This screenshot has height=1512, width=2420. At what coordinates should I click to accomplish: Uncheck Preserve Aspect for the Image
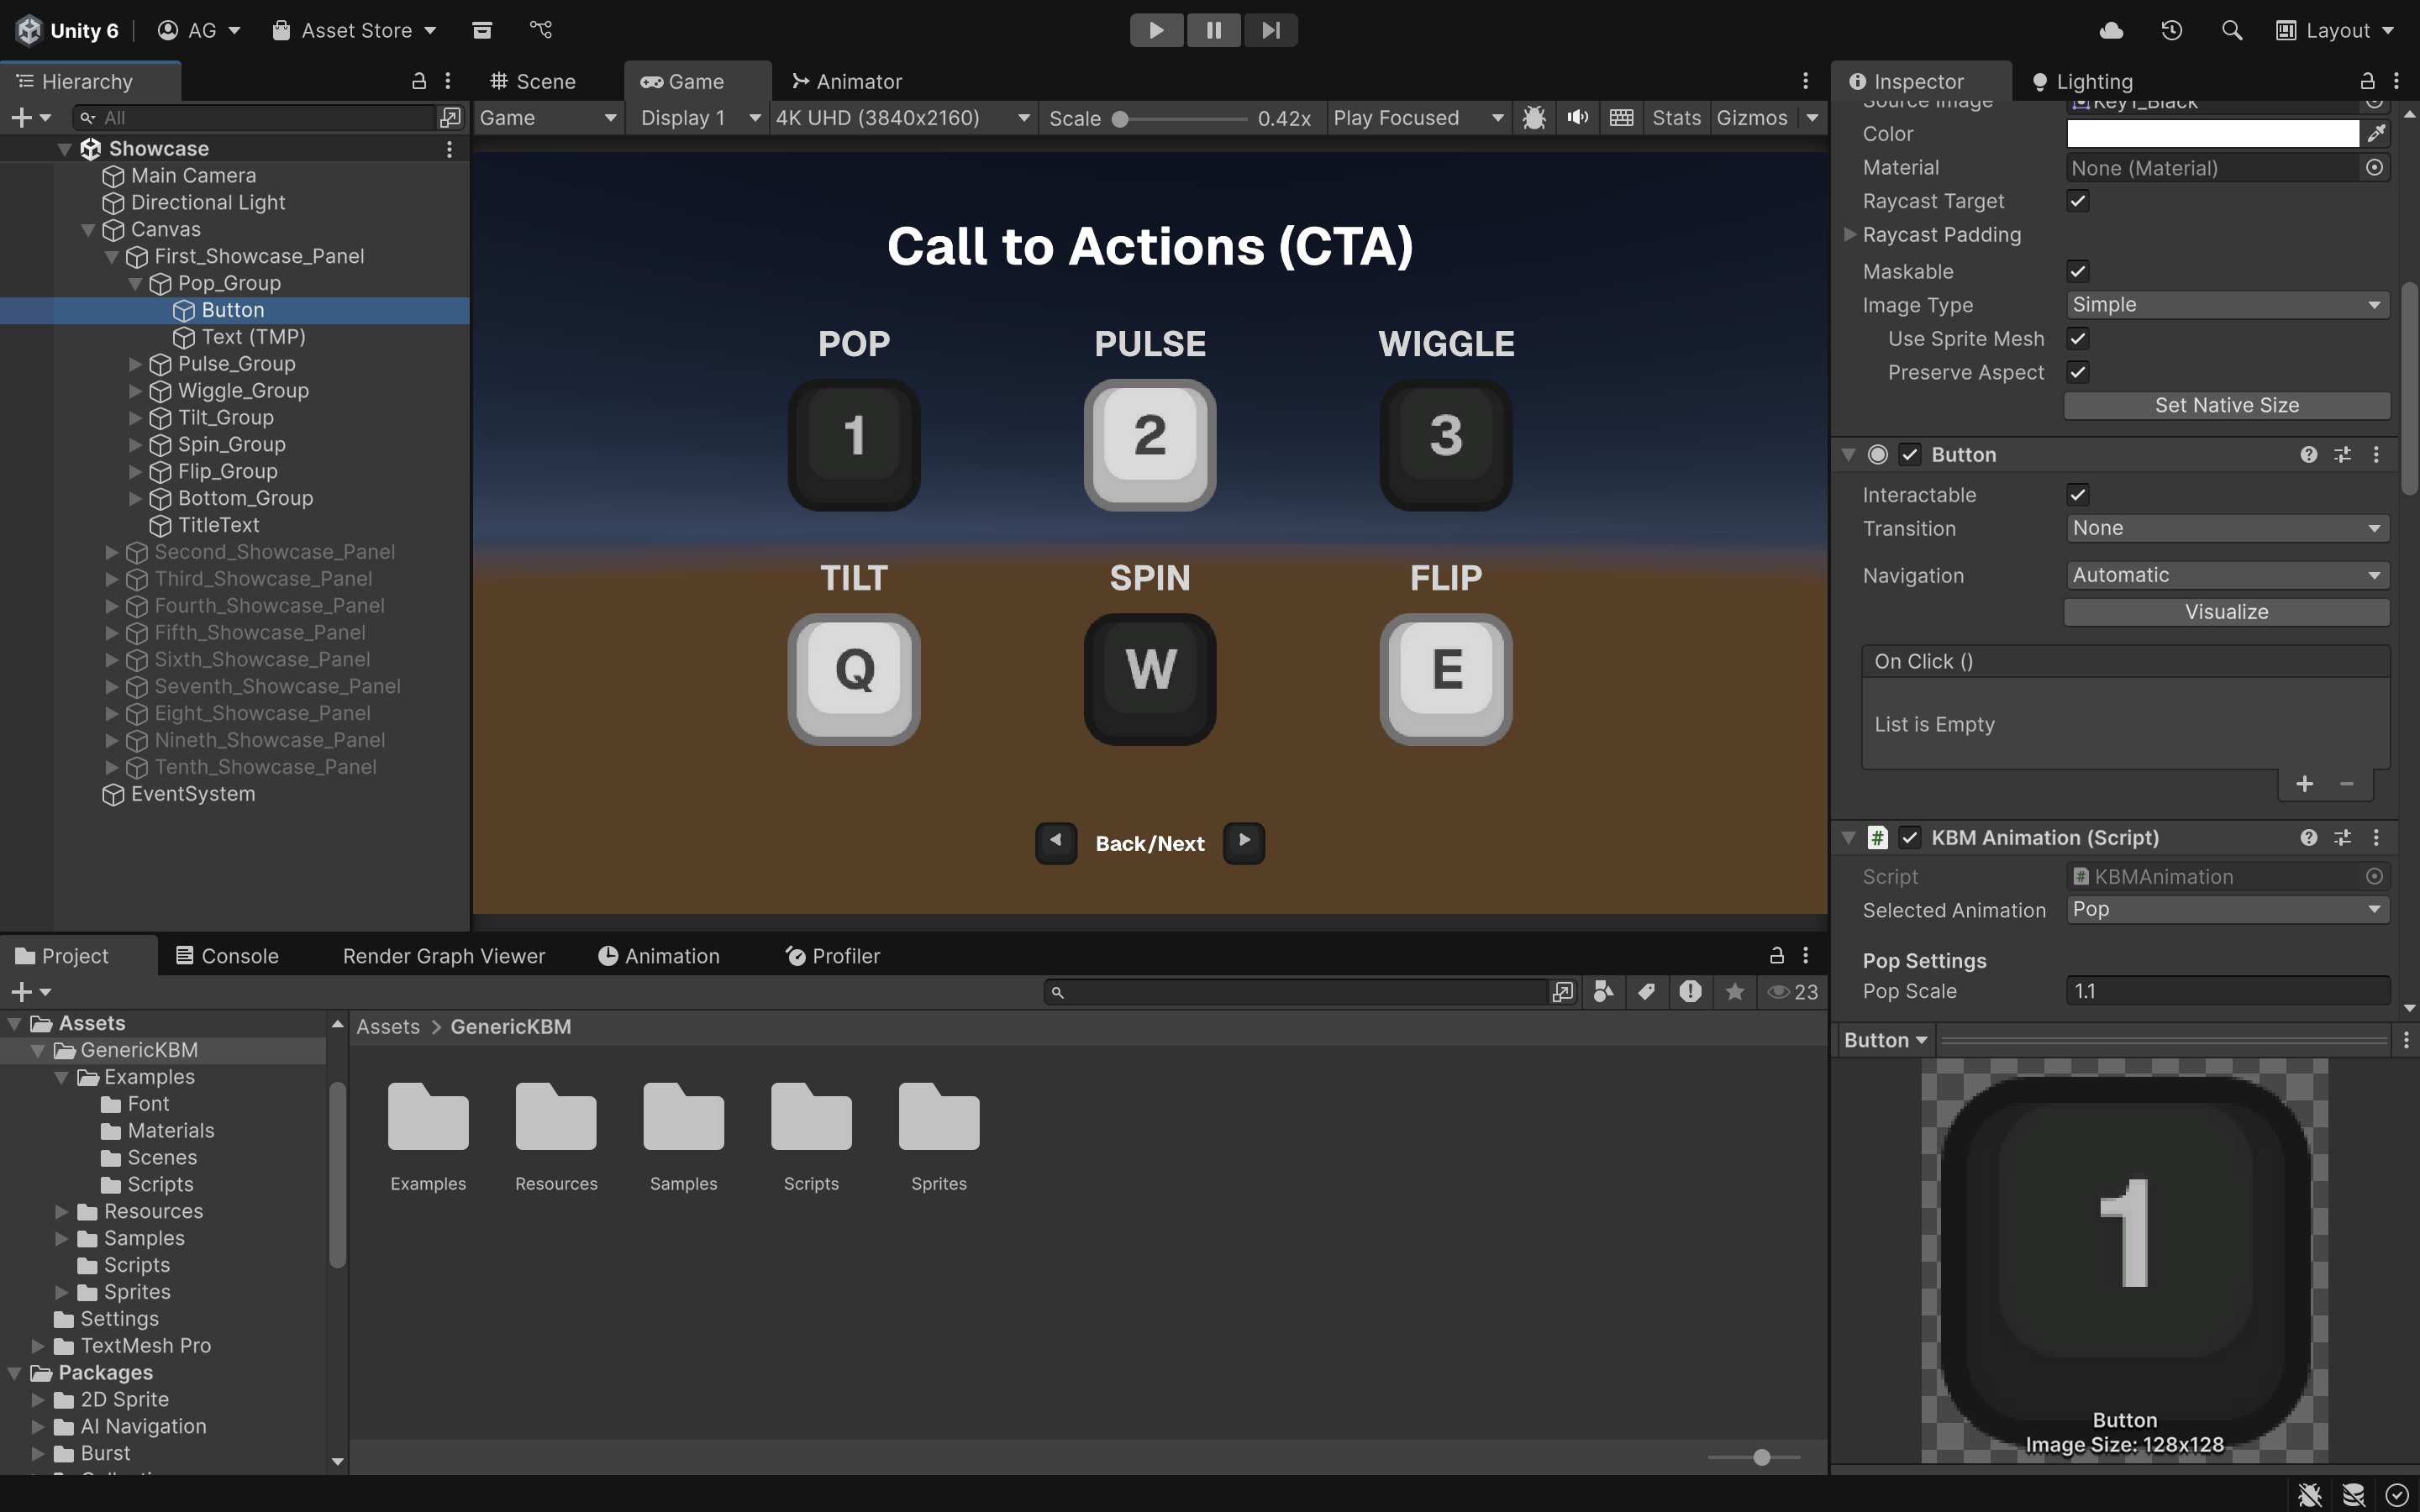[2077, 371]
